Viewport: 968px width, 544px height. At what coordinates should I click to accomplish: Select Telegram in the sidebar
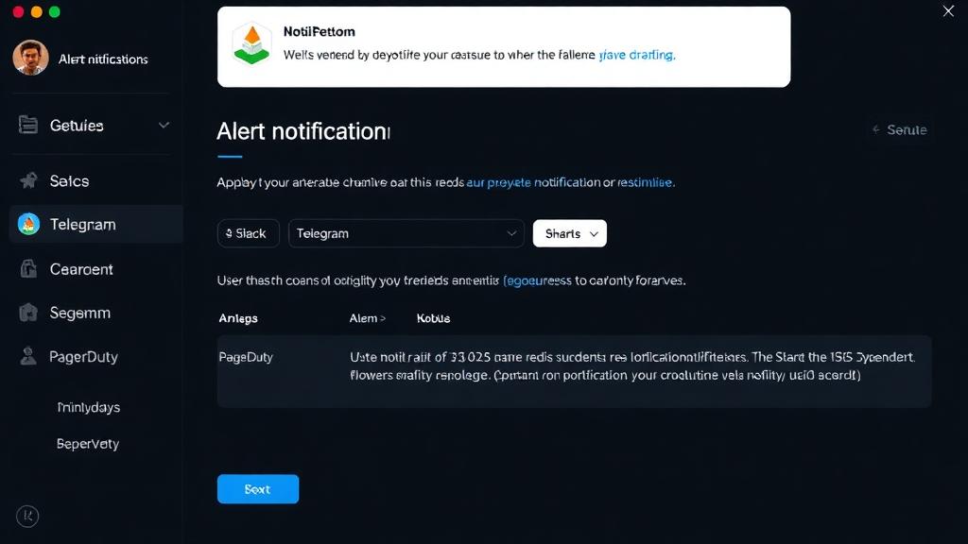click(x=95, y=224)
